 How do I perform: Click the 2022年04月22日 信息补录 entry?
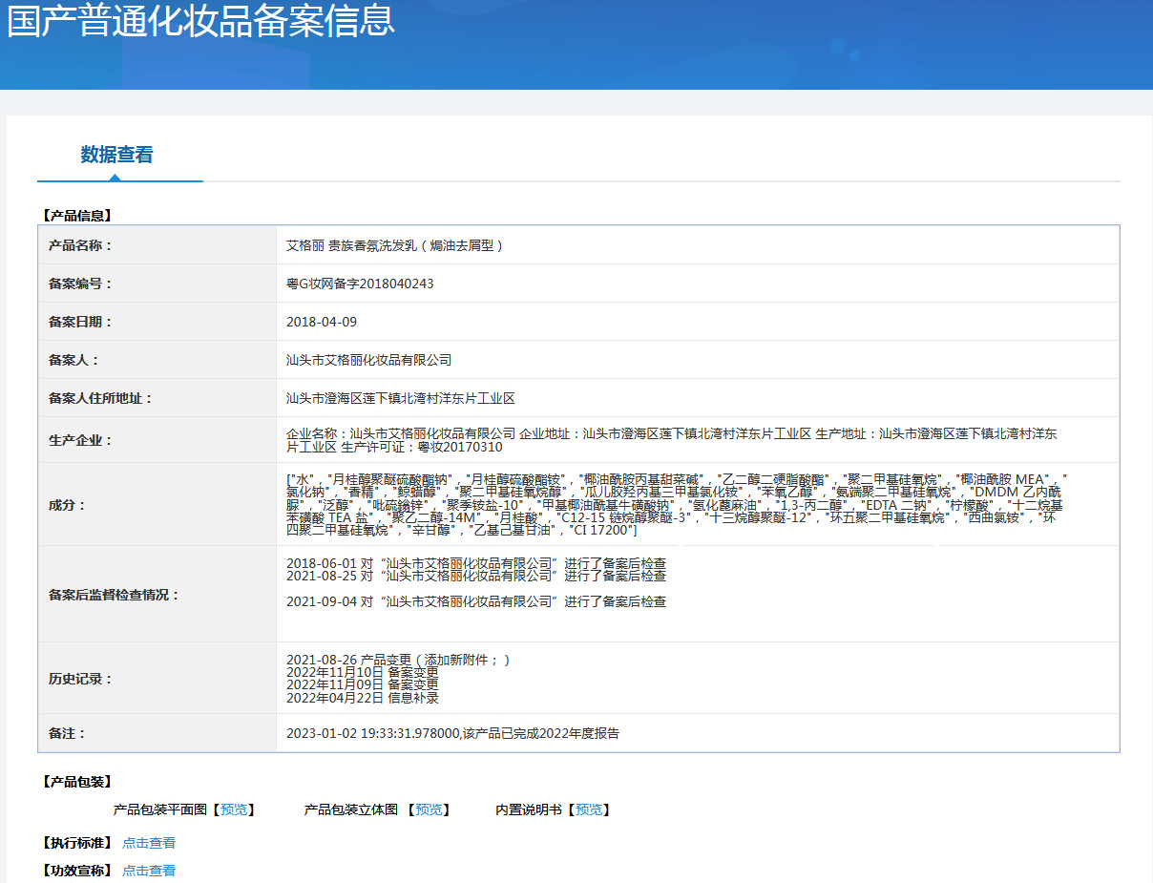(363, 698)
